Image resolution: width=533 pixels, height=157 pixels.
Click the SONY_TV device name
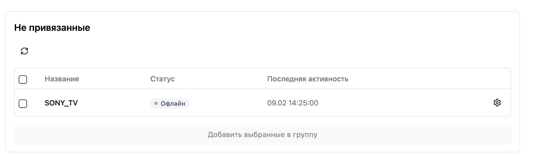tap(61, 103)
